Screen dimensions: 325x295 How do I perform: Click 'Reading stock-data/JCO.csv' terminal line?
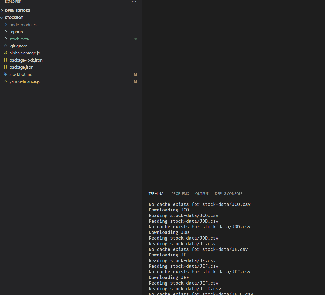184,215
